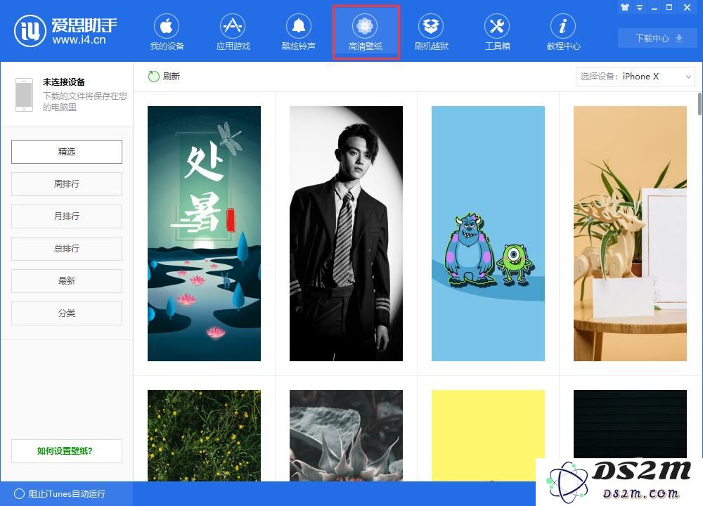Open the 如何设置壁纸? help link
The image size is (703, 506).
pos(67,451)
